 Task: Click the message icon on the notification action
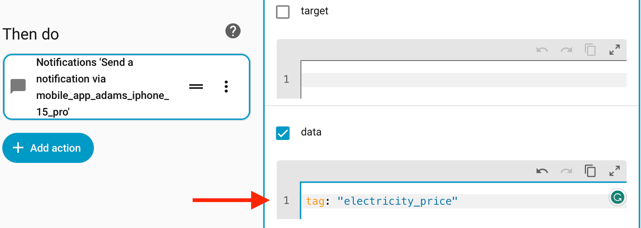coord(18,86)
